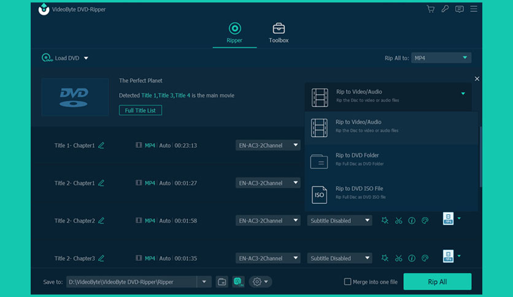Open the output folder icon

[222, 282]
